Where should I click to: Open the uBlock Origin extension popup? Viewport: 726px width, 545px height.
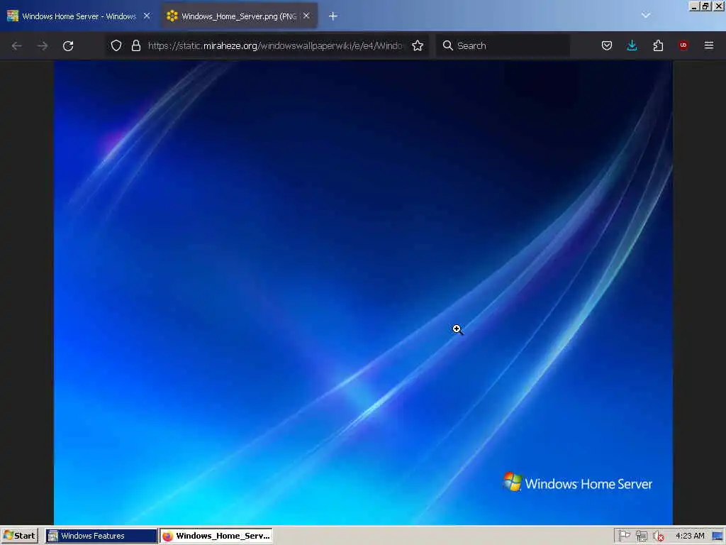click(x=683, y=45)
